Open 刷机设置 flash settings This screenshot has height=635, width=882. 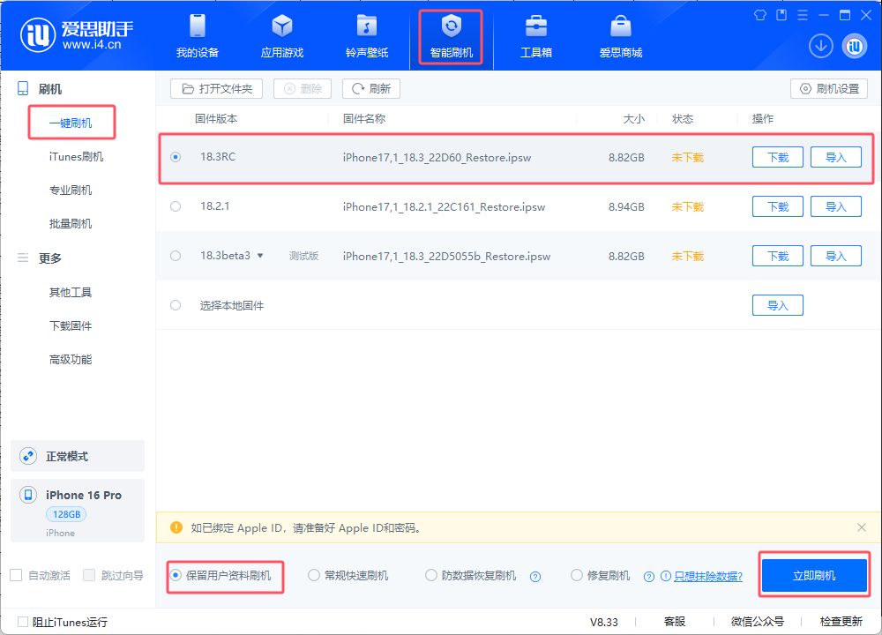(828, 88)
